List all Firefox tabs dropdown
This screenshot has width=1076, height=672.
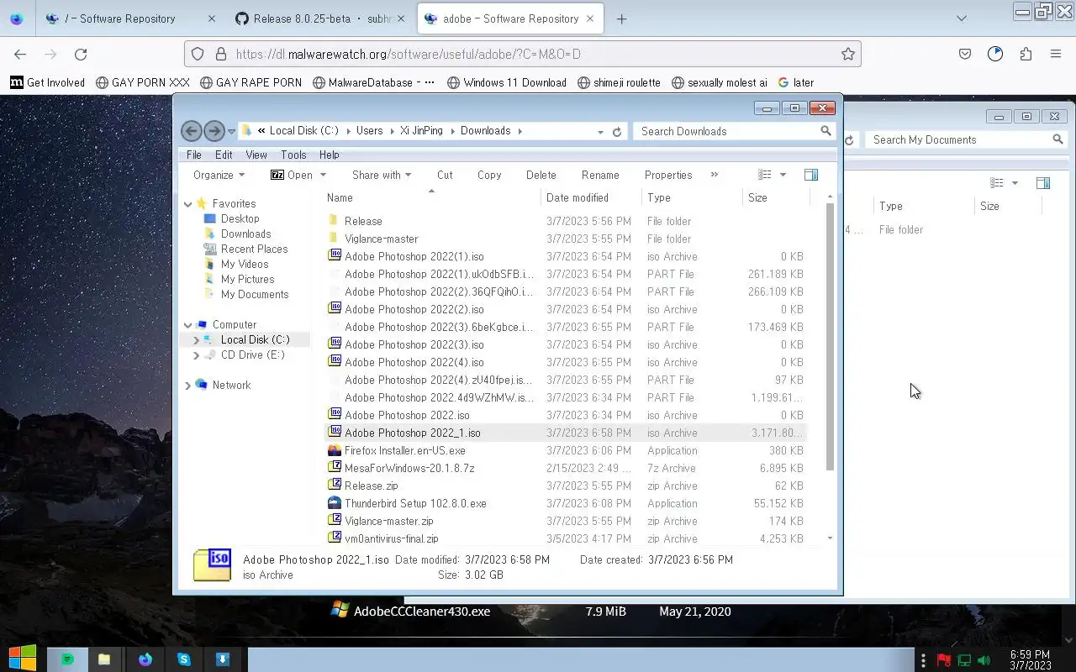coord(962,18)
